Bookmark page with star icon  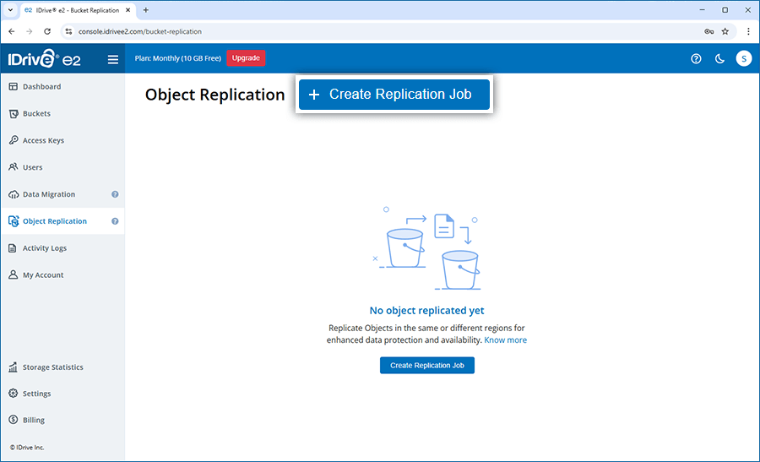pos(725,31)
